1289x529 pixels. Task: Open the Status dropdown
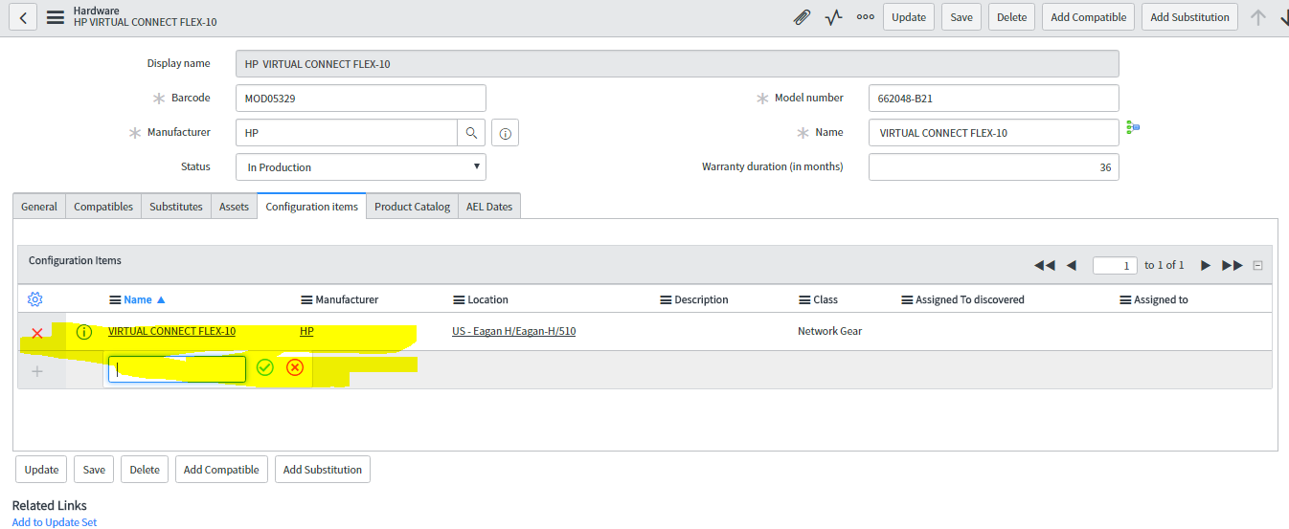tap(361, 167)
